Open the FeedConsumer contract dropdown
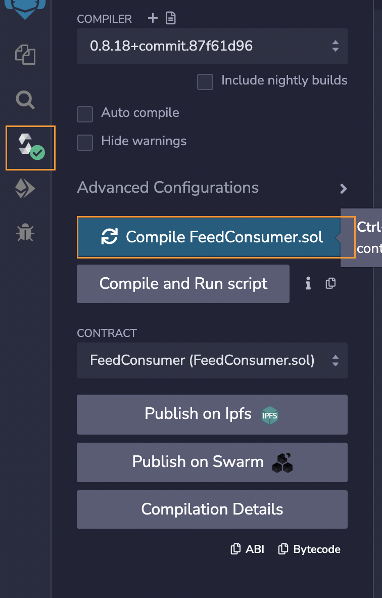Screen dimensions: 382x598 coord(212,361)
